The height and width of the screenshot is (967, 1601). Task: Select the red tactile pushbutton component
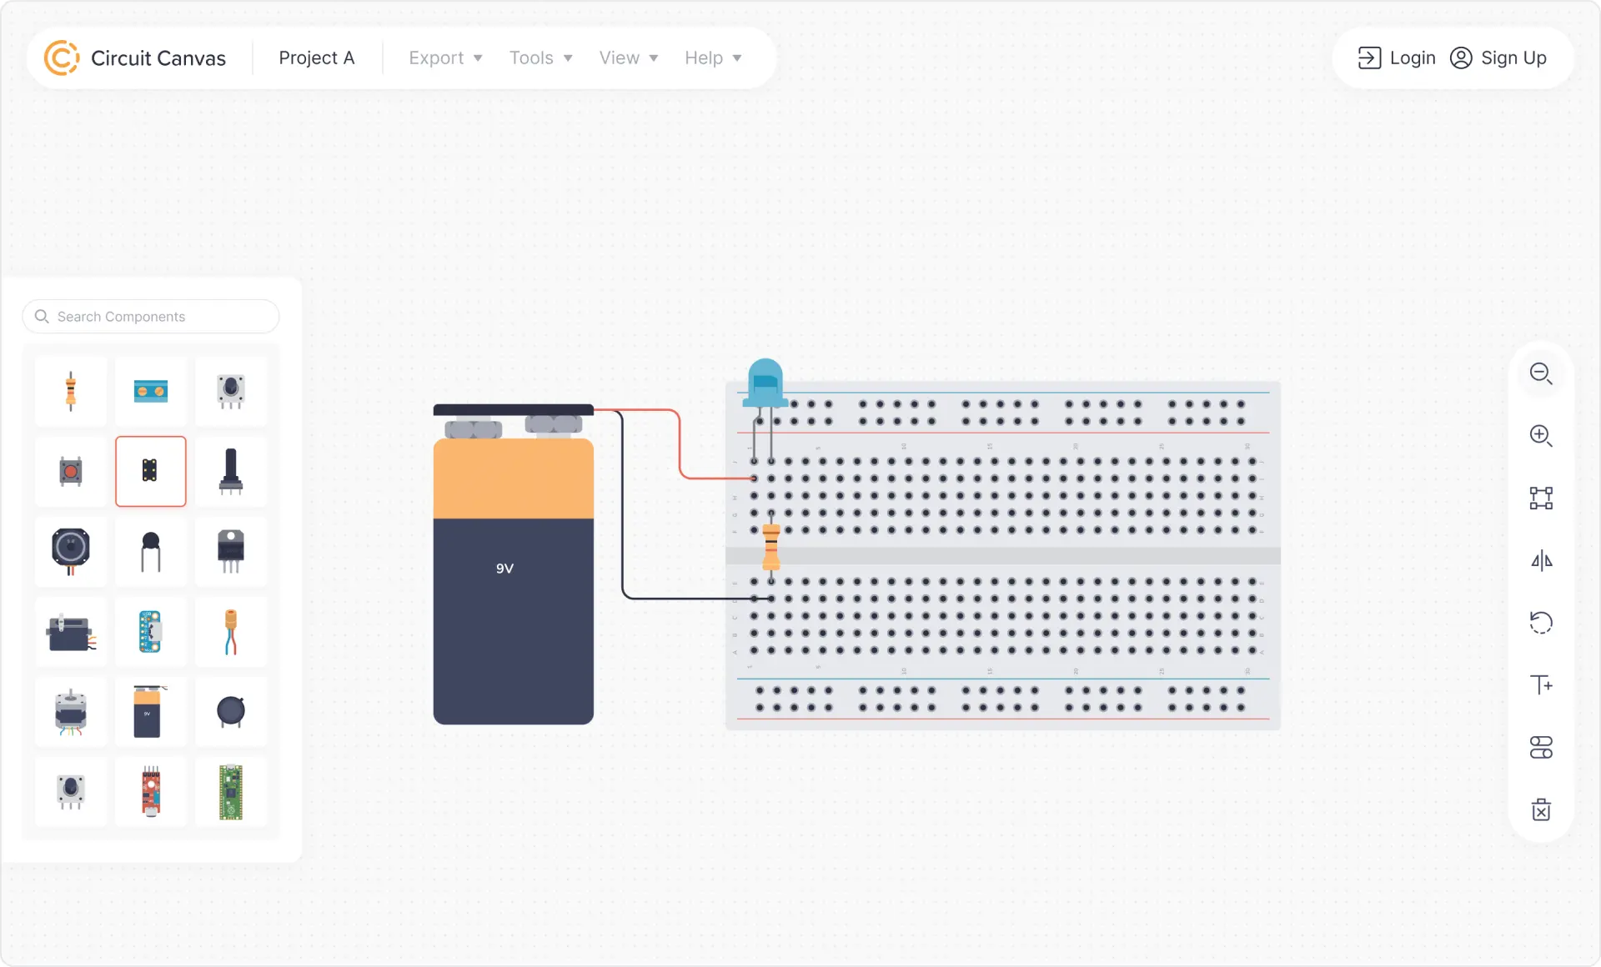pyautogui.click(x=71, y=471)
